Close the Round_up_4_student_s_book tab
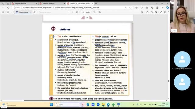The width and height of the screenshot is (195, 109). pos(92,4)
